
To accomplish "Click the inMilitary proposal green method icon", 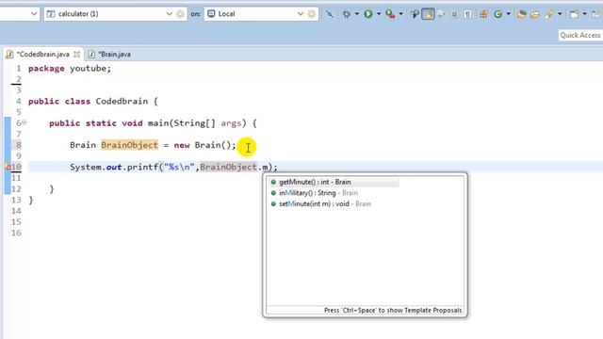I will click(273, 193).
